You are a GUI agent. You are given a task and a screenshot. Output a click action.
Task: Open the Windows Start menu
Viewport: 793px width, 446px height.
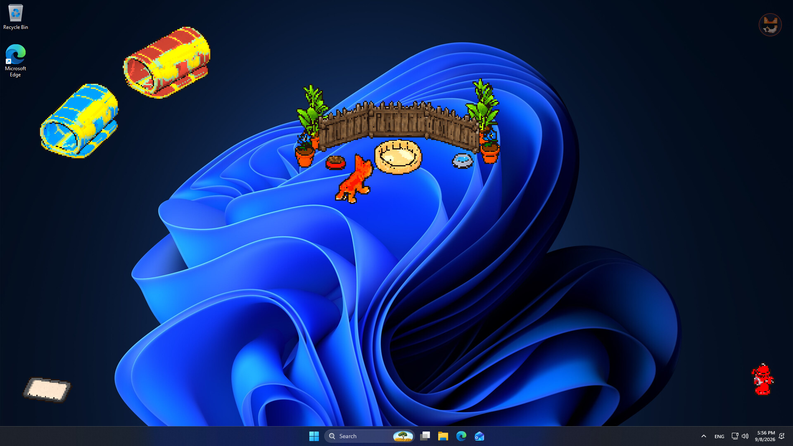click(314, 436)
